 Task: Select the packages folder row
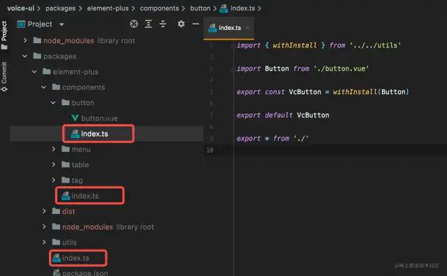pos(107,56)
